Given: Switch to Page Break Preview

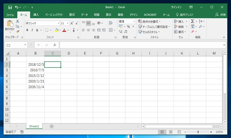Looking at the screenshot, I should (x=179, y=132).
